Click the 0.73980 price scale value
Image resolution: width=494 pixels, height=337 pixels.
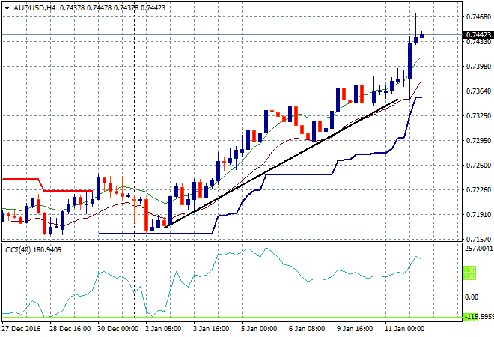click(x=478, y=66)
